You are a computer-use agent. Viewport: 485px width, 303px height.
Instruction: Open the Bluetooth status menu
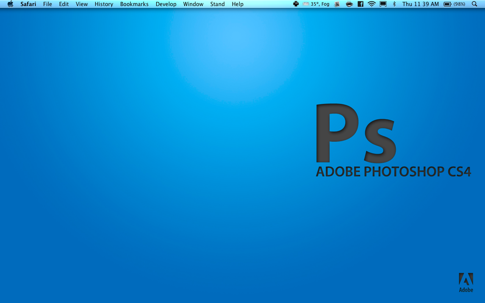click(x=394, y=4)
